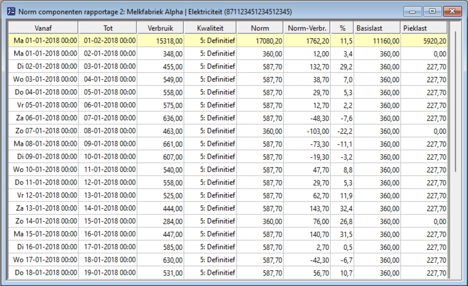Select the row starting Wo 10-01-2018 00:00
This screenshot has height=286, width=468.
pos(228,170)
